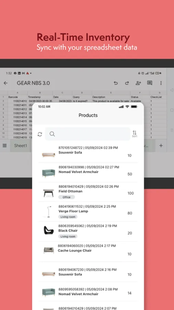Select the Field Ottoman title
Screen dimensions: 174x310
70,191
